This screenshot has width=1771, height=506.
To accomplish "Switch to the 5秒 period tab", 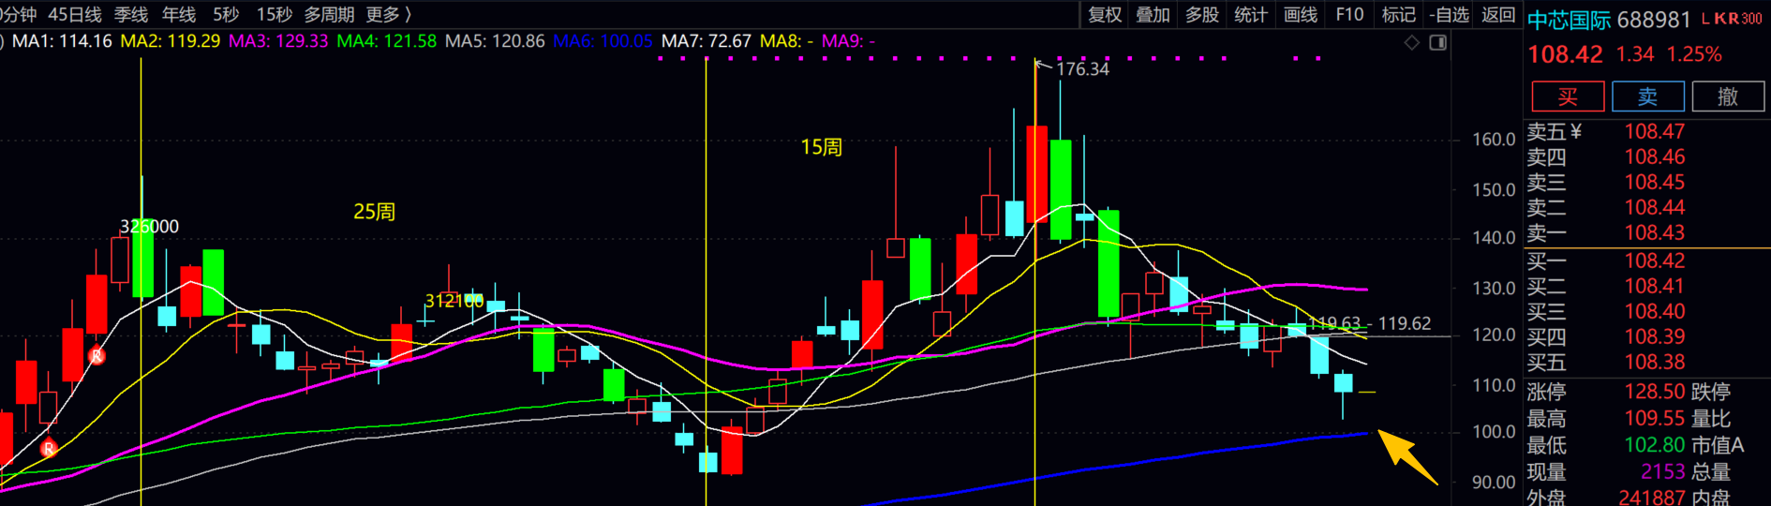I will point(226,14).
